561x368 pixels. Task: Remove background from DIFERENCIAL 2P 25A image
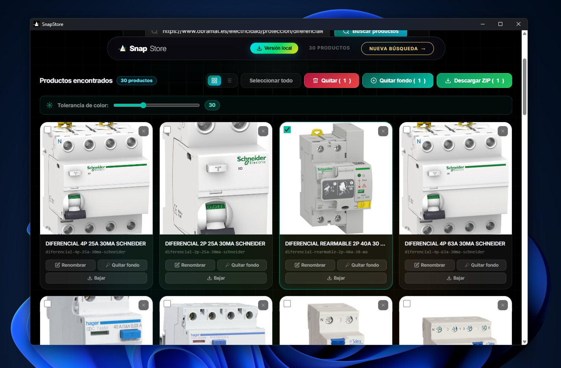[242, 265]
